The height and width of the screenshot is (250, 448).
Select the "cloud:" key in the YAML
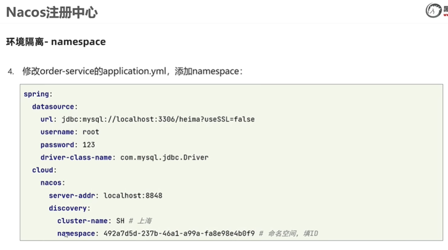point(44,170)
